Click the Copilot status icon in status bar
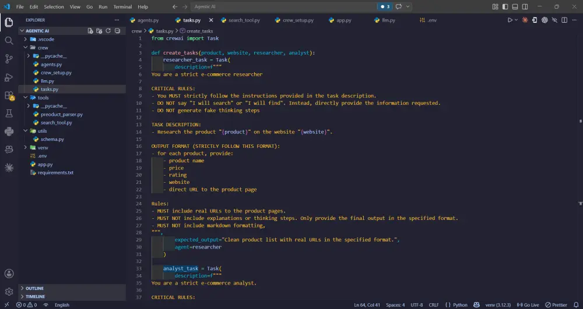Image resolution: width=583 pixels, height=309 pixels. pyautogui.click(x=476, y=305)
